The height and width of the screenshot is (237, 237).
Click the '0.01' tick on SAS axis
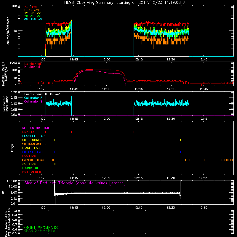click(14, 204)
